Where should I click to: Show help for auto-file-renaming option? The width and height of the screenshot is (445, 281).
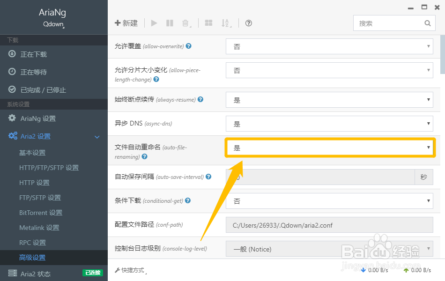coord(144,156)
